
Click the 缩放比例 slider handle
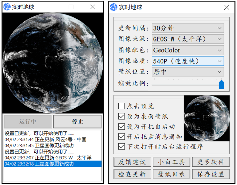point(222,85)
